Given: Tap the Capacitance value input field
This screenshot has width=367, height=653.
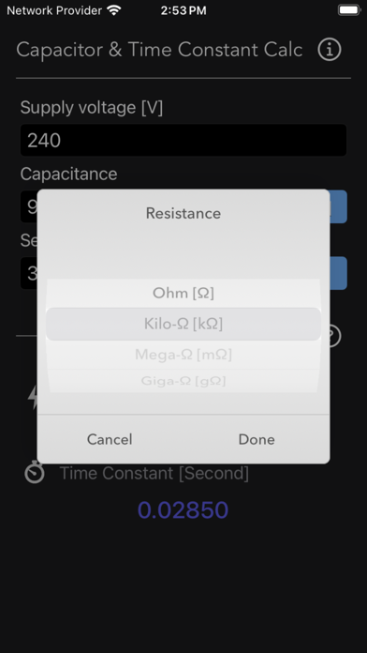Looking at the screenshot, I should coord(29,206).
